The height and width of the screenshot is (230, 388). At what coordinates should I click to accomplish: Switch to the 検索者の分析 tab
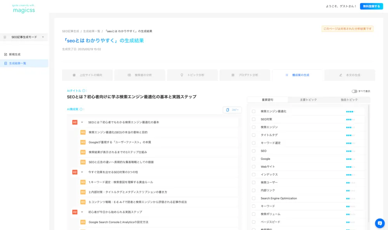point(140,75)
